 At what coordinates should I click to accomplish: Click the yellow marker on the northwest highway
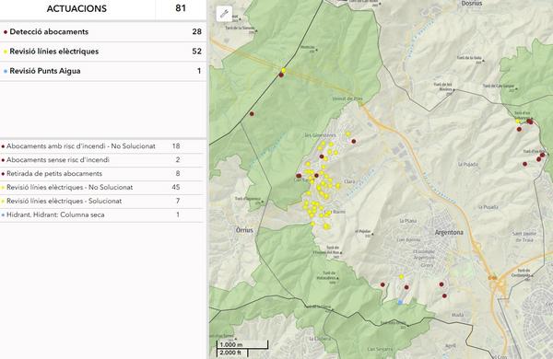(284, 71)
